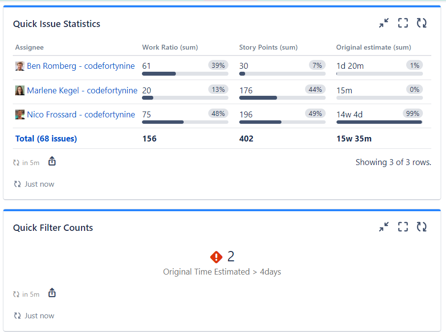Open Quick Filter Counts in fullscreen mode
This screenshot has width=446, height=335.
pyautogui.click(x=403, y=226)
